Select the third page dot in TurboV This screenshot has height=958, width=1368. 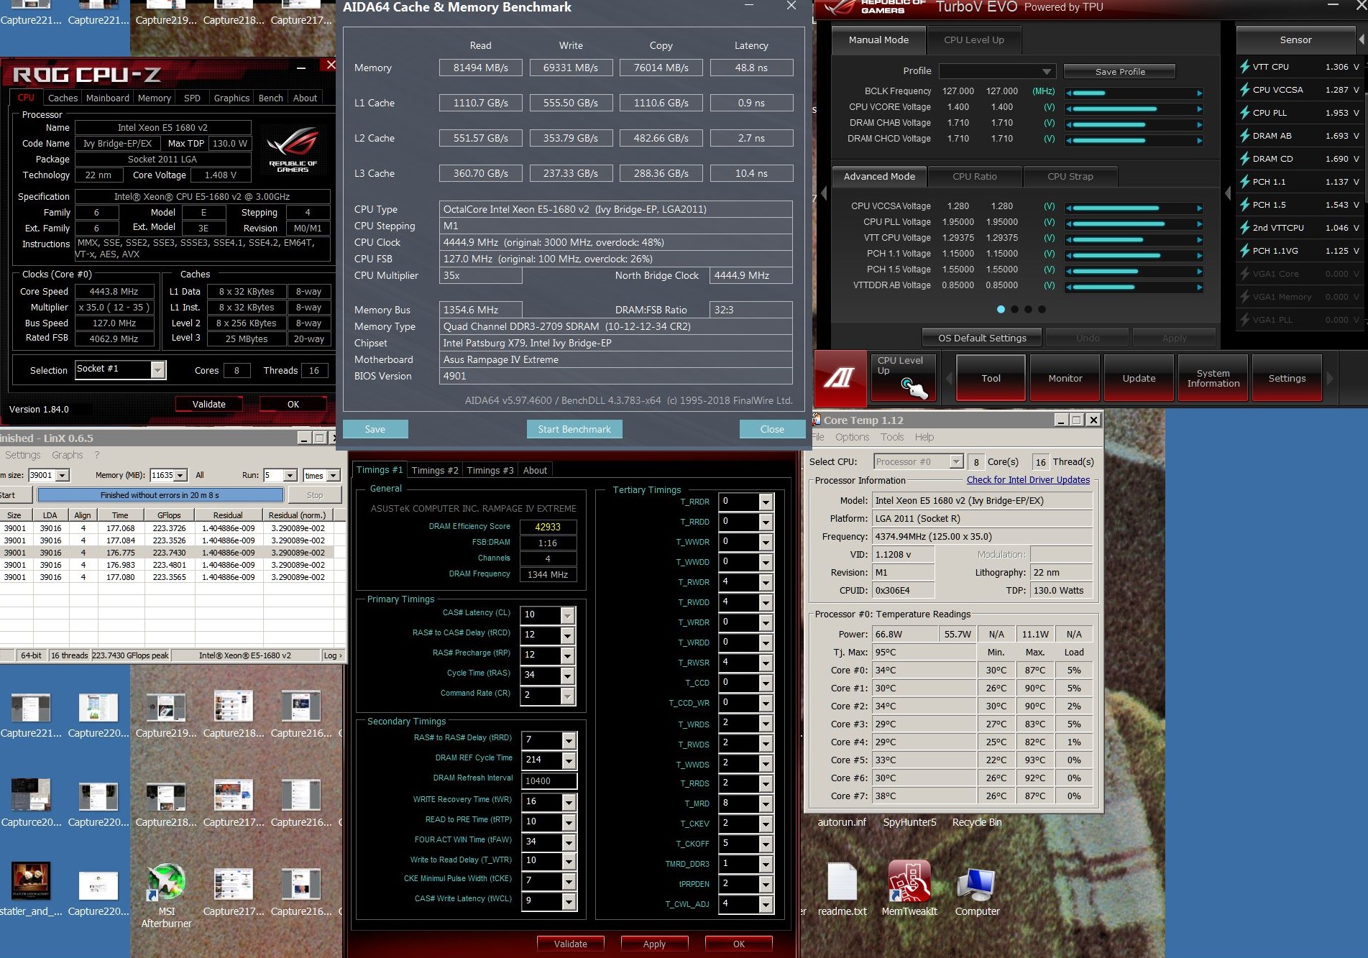pos(1028,309)
